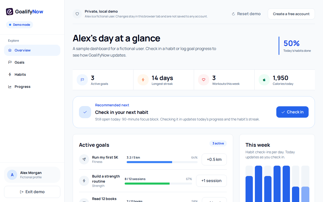Click the blue Check in button
This screenshot has width=323, height=202.
(292, 112)
